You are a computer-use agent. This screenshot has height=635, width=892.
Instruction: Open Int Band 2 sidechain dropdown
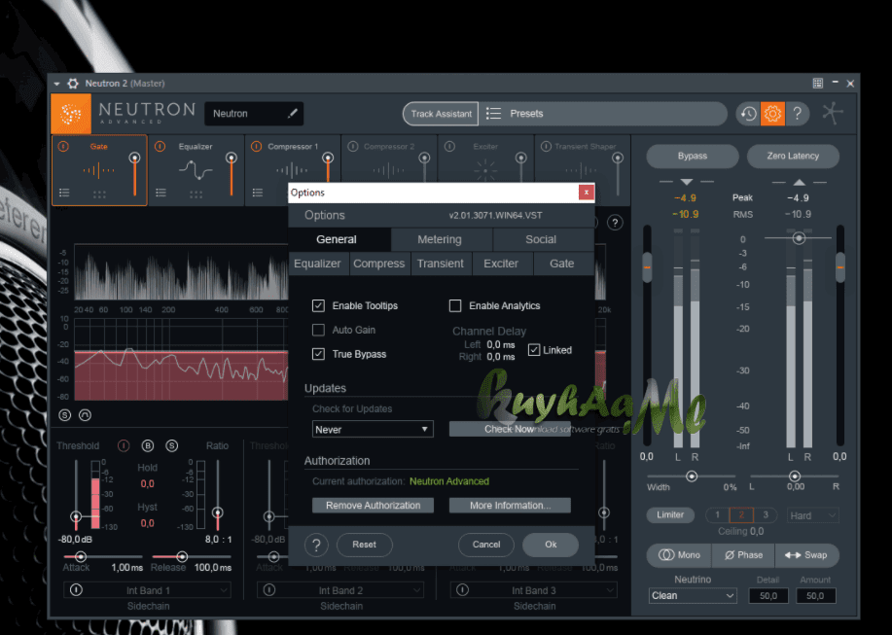point(340,590)
